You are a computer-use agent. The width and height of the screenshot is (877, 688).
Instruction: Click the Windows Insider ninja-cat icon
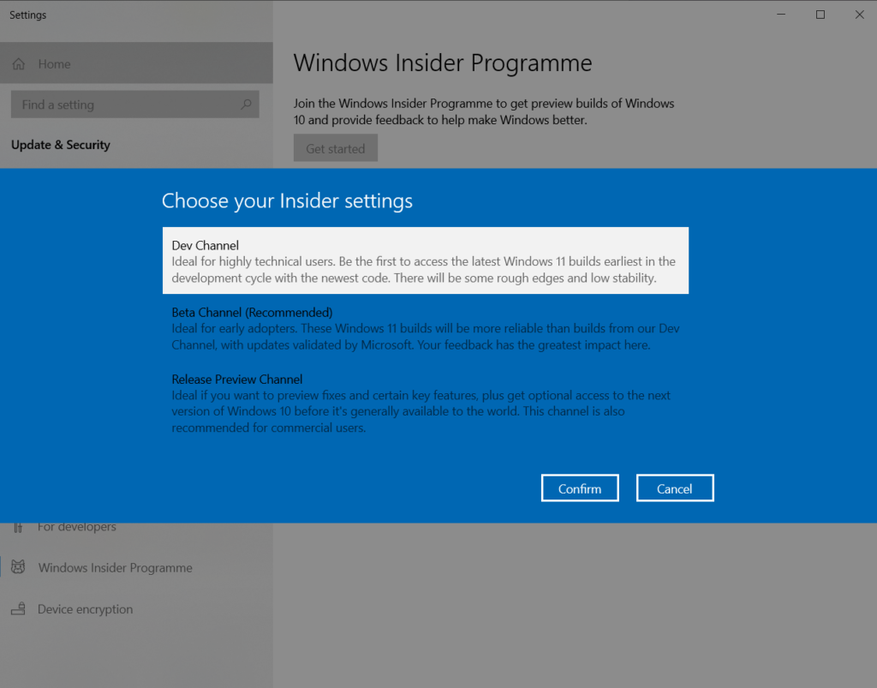[18, 567]
